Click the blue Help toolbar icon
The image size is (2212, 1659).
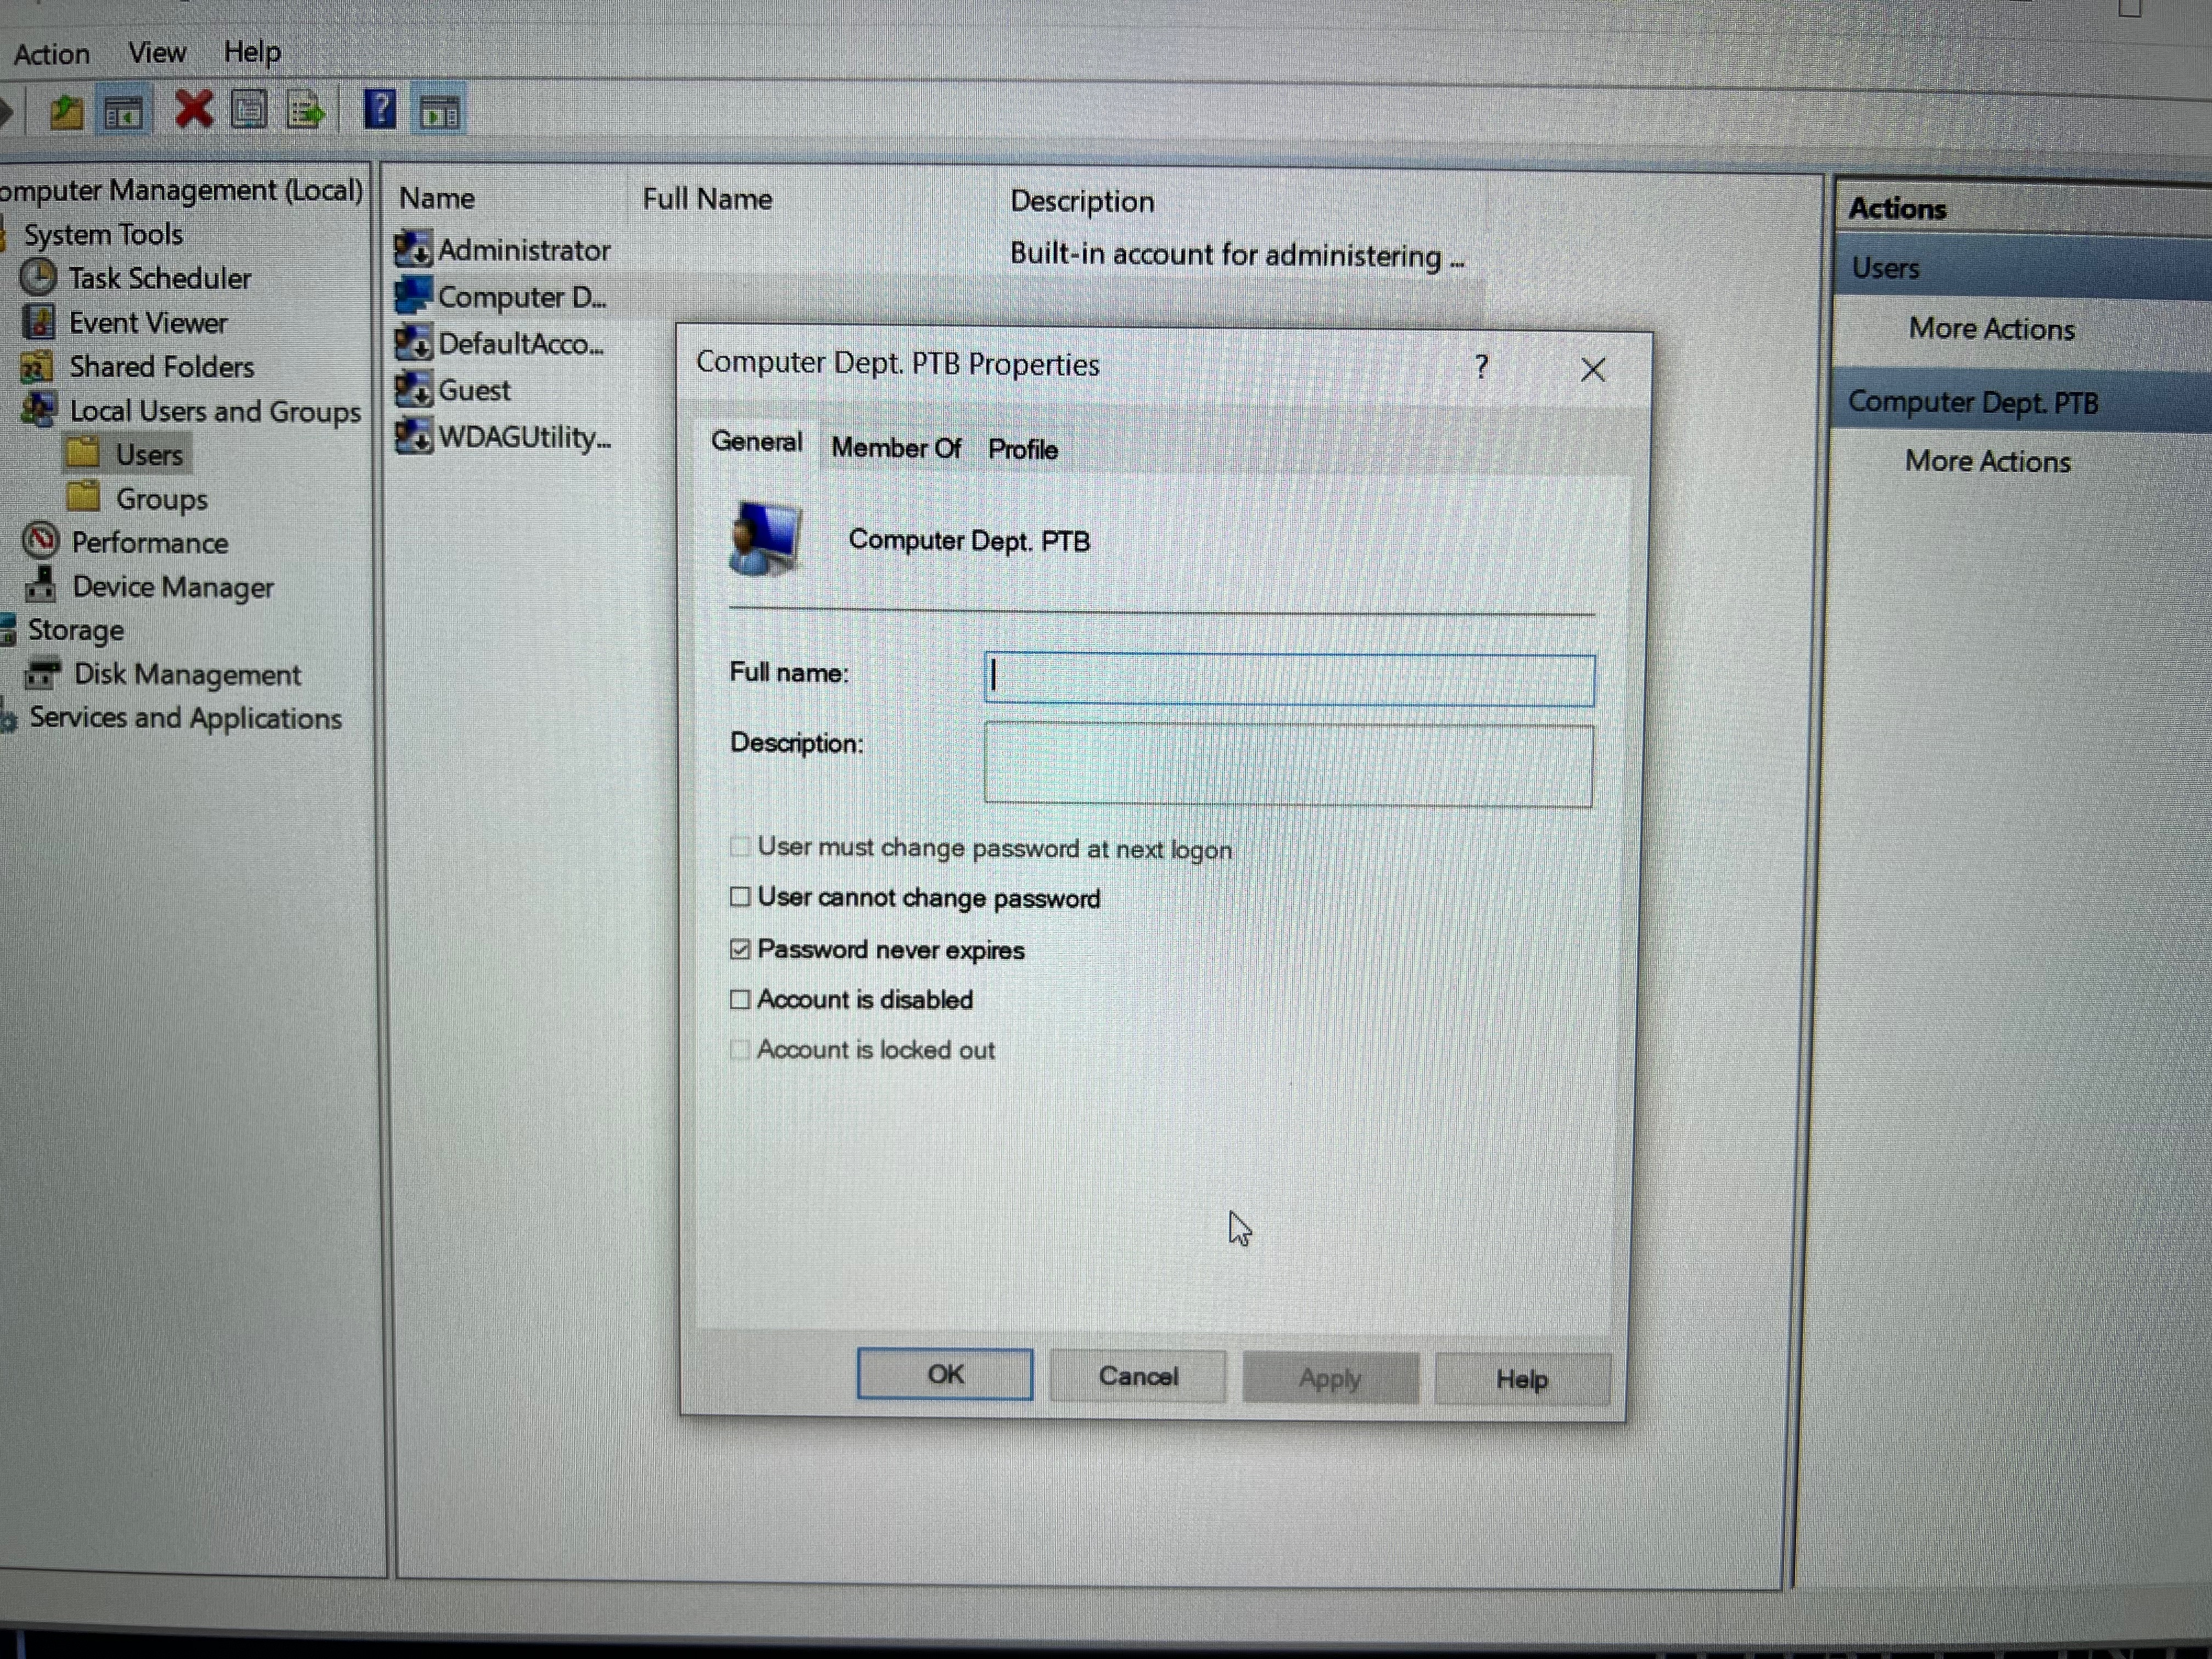point(380,109)
